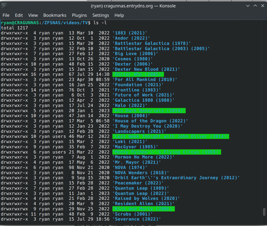Close the Konsole window
267x226 pixels.
(263, 6)
